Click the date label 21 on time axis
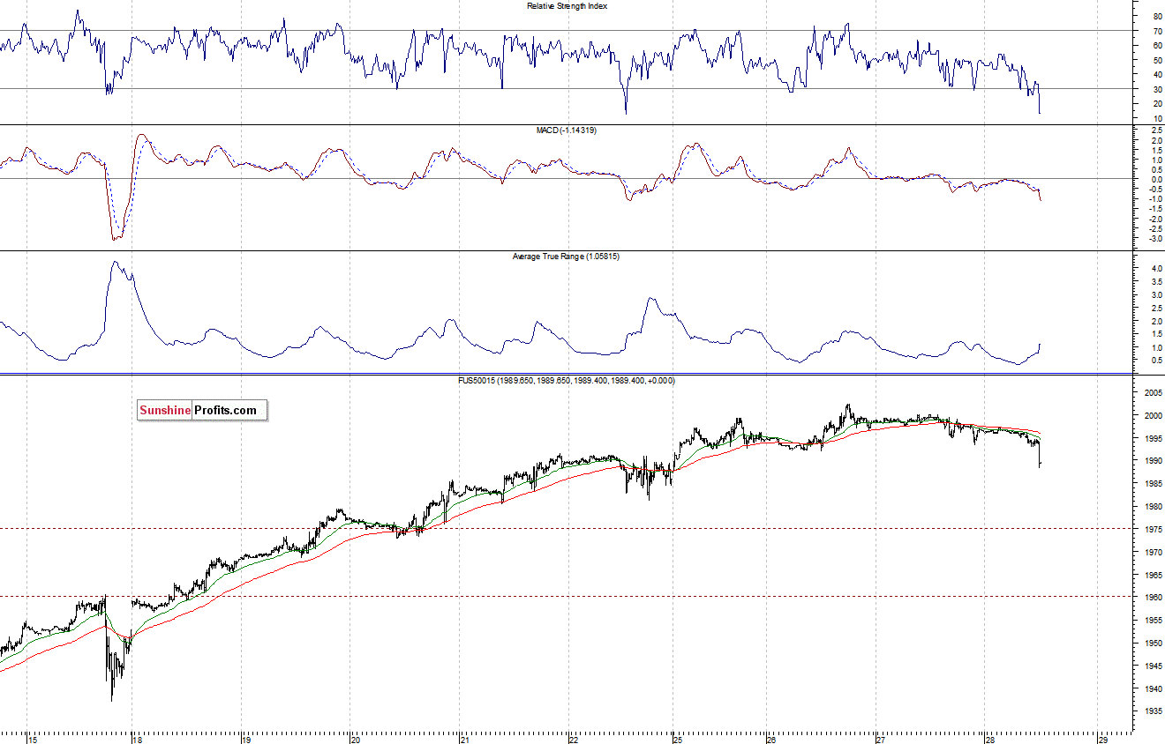The width and height of the screenshot is (1165, 744). [x=464, y=740]
